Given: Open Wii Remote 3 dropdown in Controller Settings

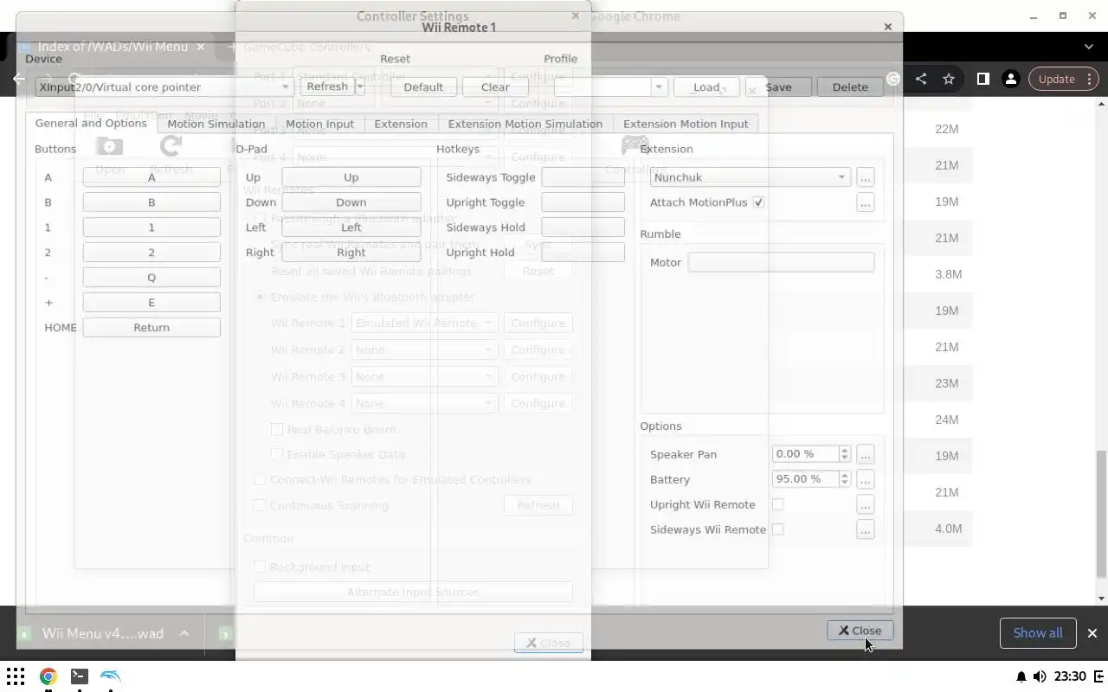Looking at the screenshot, I should pos(424,376).
